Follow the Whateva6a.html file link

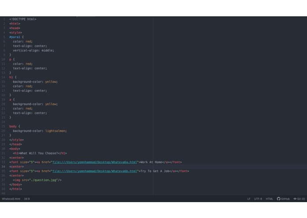95,162
